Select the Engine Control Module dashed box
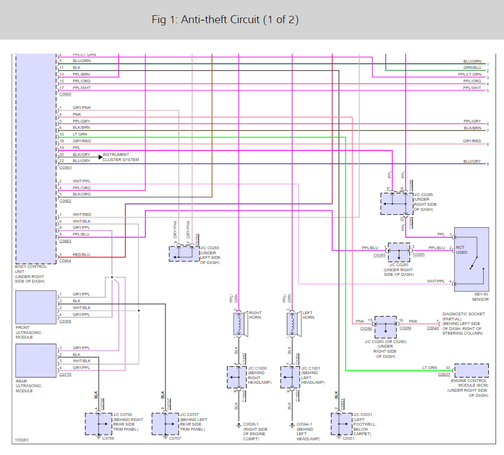This screenshot has height=455, width=504. [x=472, y=371]
